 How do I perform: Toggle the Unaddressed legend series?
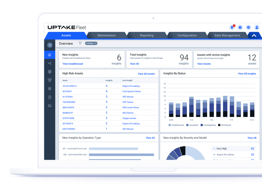[x=177, y=125]
